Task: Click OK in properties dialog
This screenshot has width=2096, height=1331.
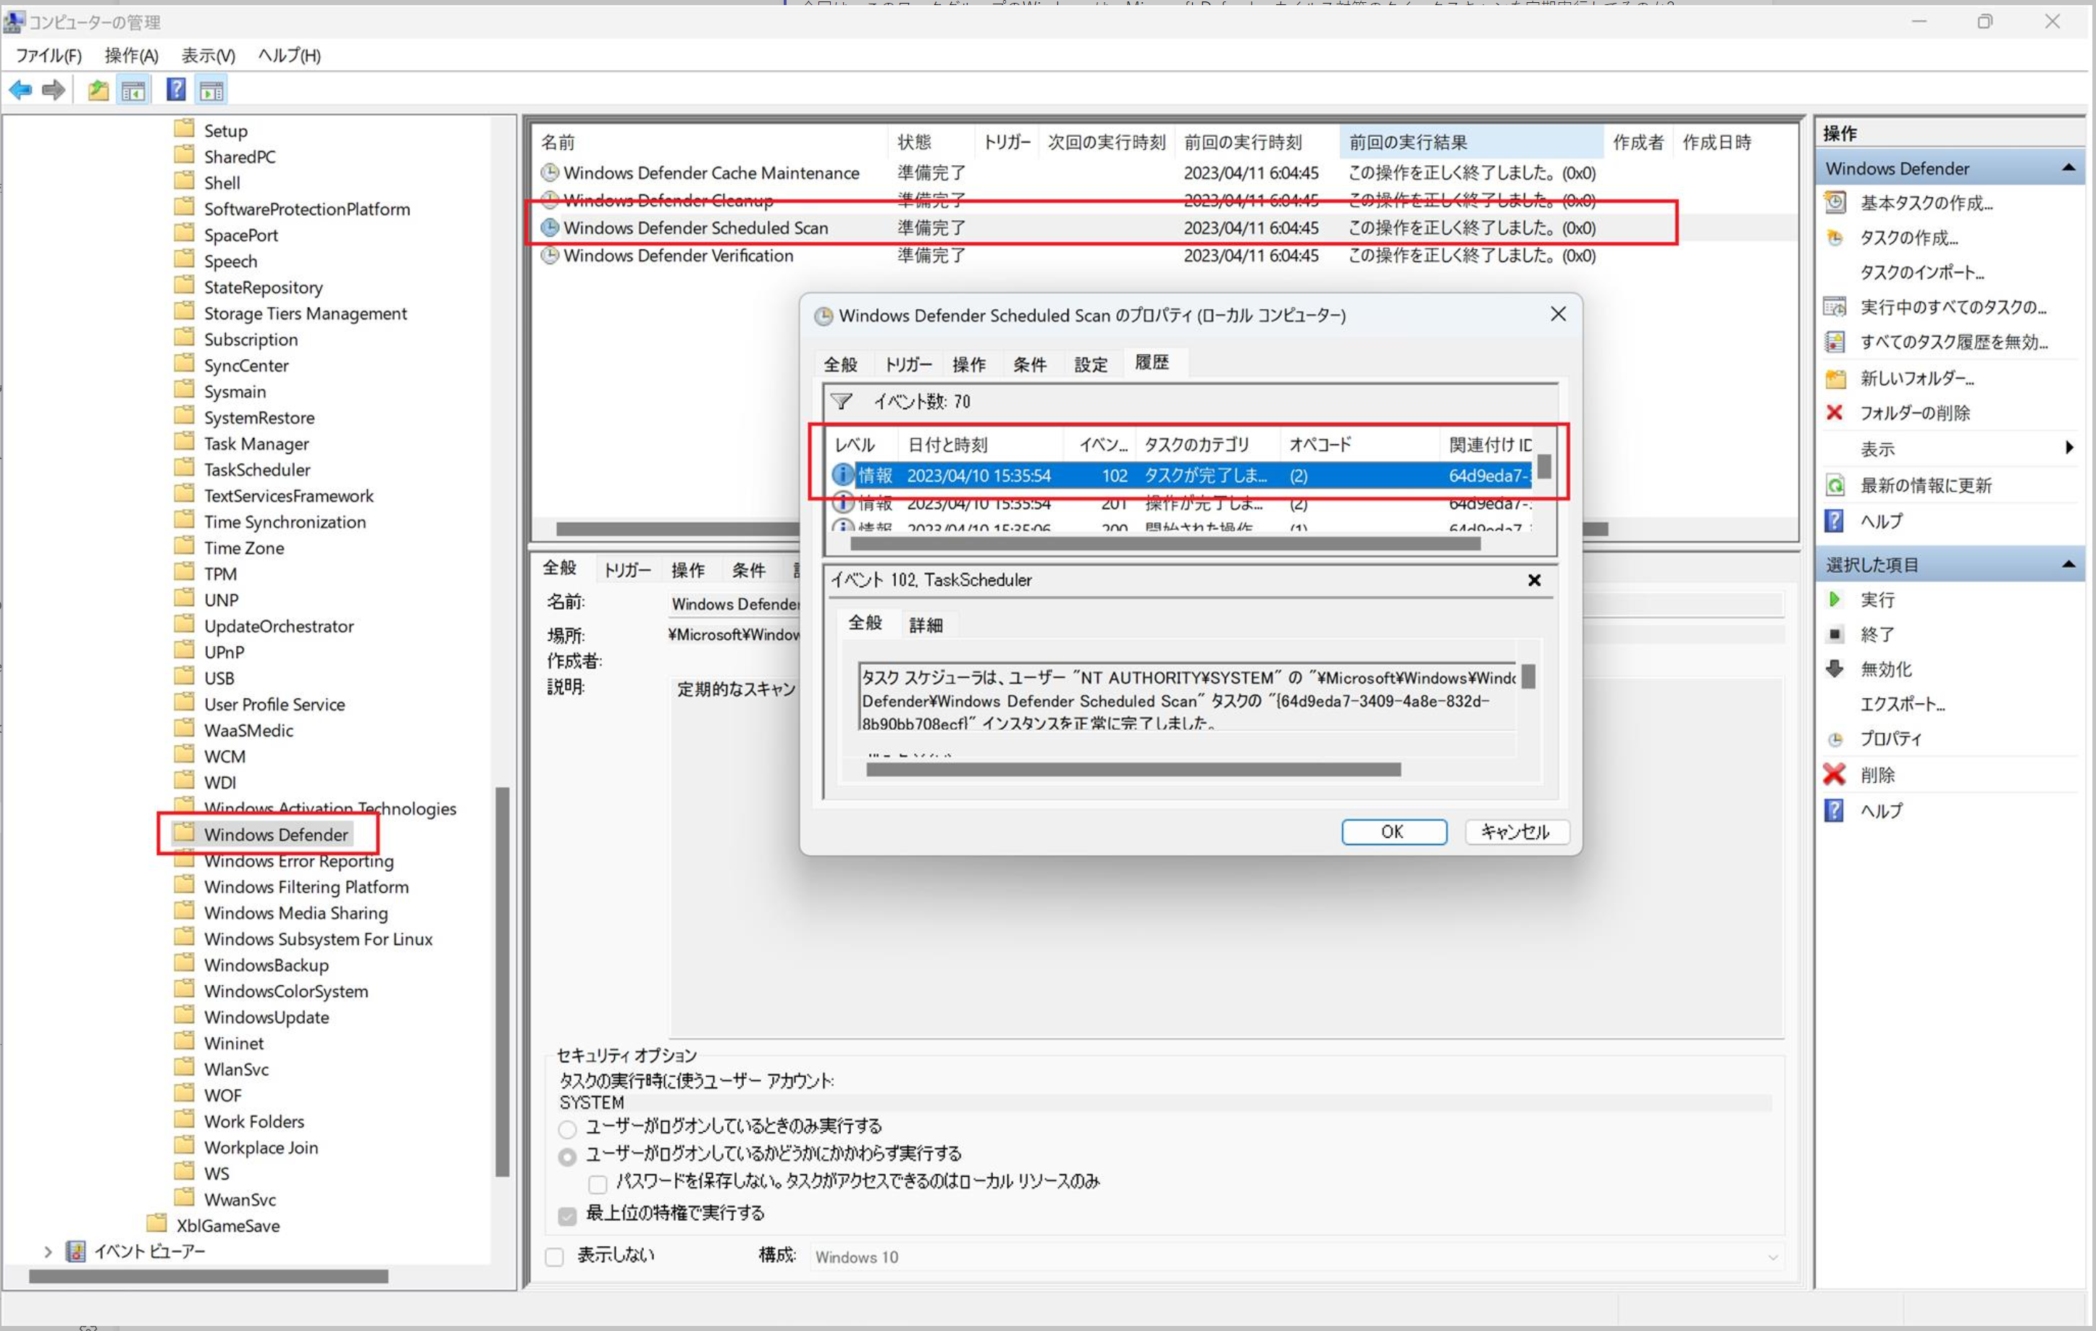Action: [1393, 831]
